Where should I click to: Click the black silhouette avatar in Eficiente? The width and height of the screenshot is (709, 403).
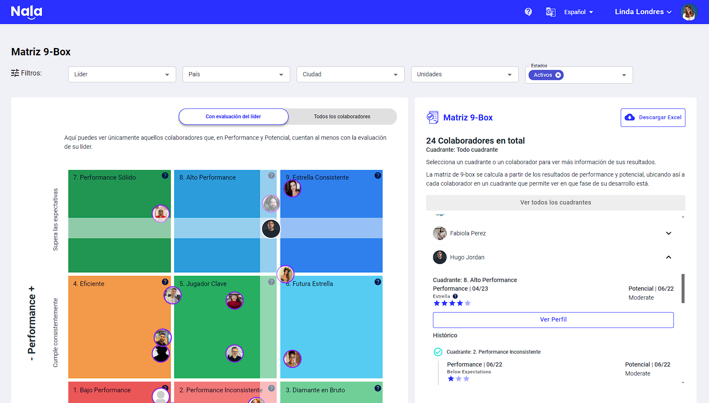(x=161, y=354)
